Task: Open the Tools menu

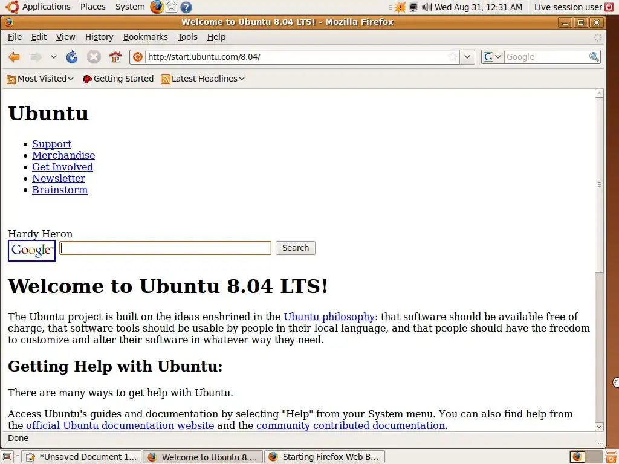Action: [x=187, y=37]
